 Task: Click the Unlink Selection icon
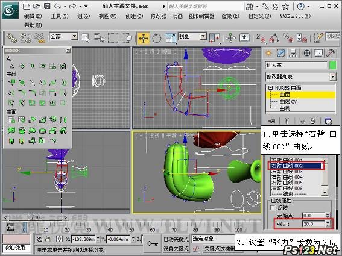click(25, 37)
